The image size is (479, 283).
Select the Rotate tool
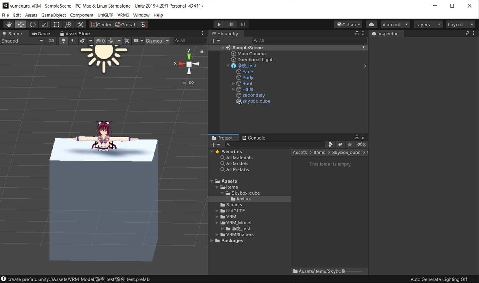click(32, 24)
